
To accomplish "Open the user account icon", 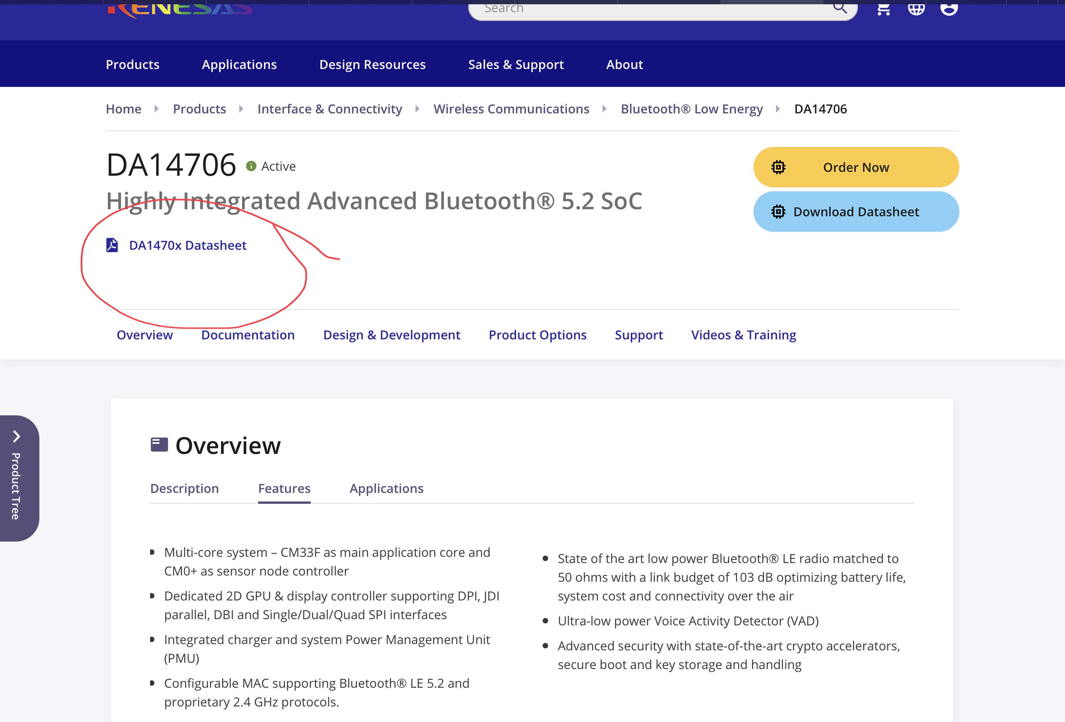I will tap(948, 8).
